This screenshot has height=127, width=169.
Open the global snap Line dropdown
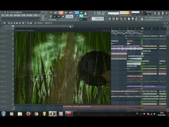83,19
